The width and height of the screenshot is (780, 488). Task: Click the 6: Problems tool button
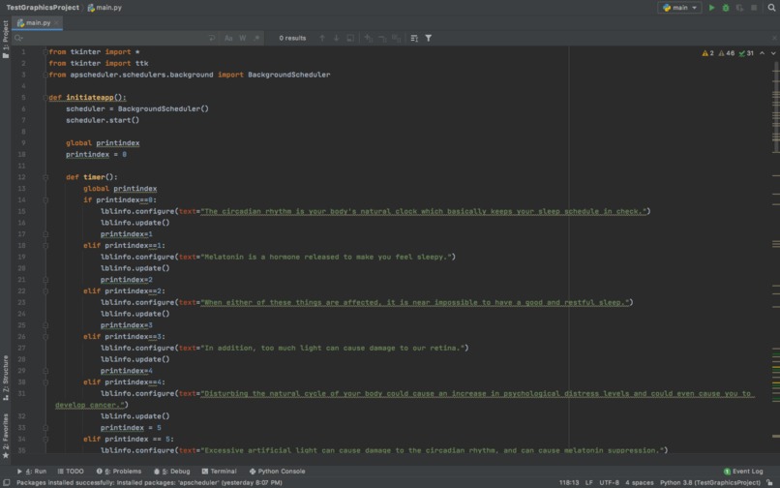(x=121, y=472)
